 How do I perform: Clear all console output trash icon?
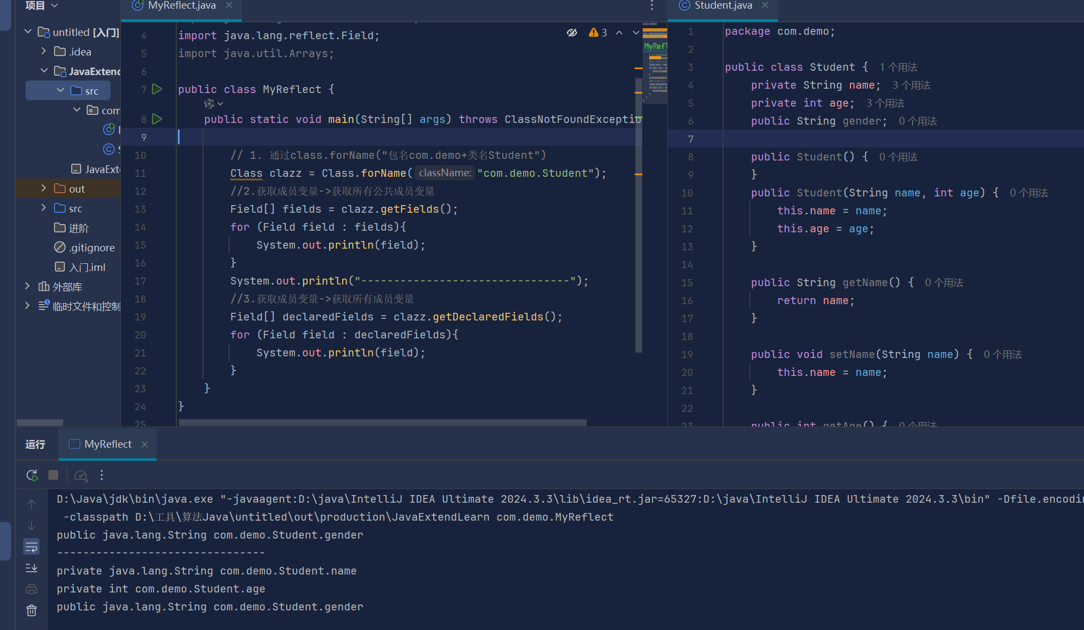32,610
